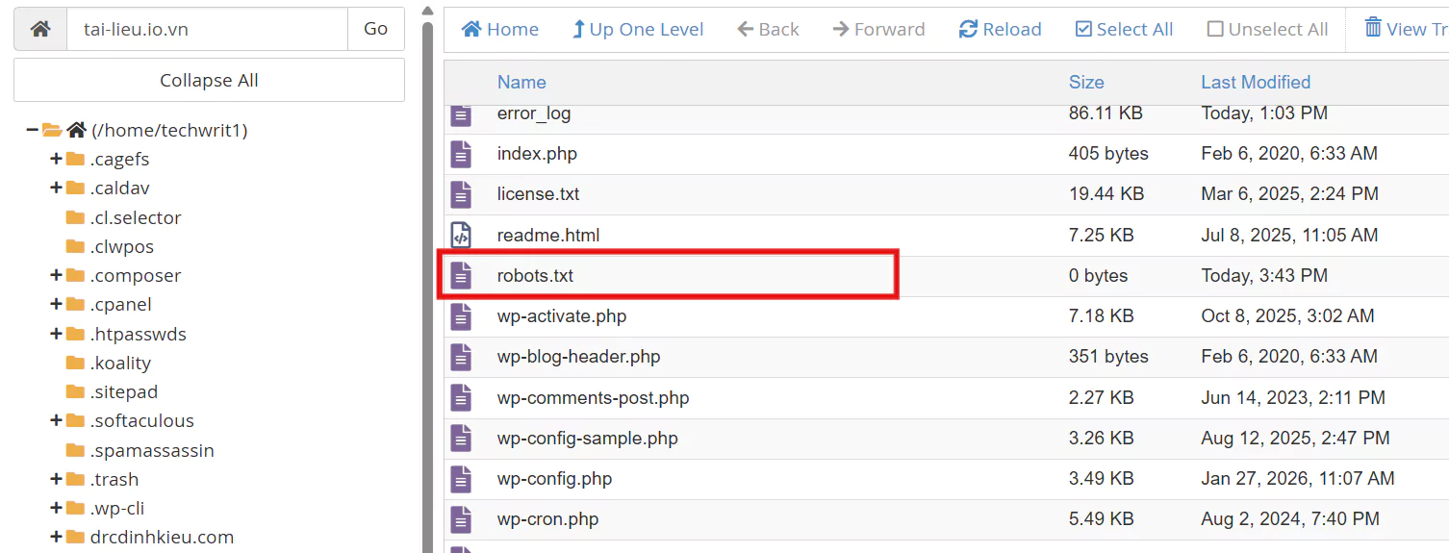
Task: Click the sidebar vertical scrollbar
Action: coord(427,289)
